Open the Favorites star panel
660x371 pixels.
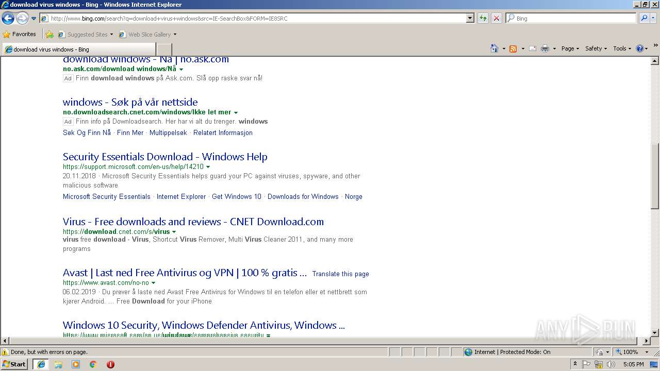click(19, 34)
